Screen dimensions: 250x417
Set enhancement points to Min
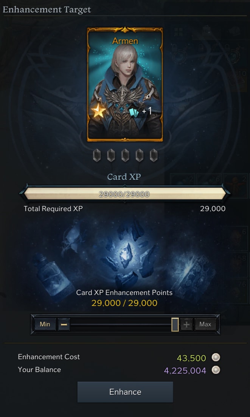click(45, 324)
